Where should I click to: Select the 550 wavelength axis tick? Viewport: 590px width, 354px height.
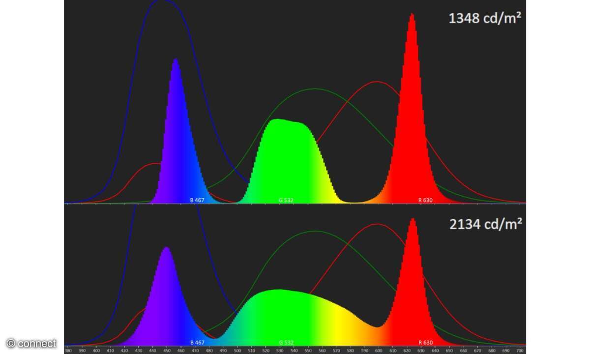point(309,350)
